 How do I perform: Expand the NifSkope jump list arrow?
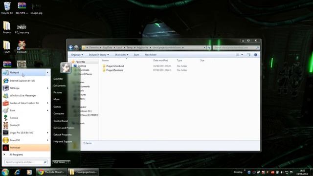(48, 88)
